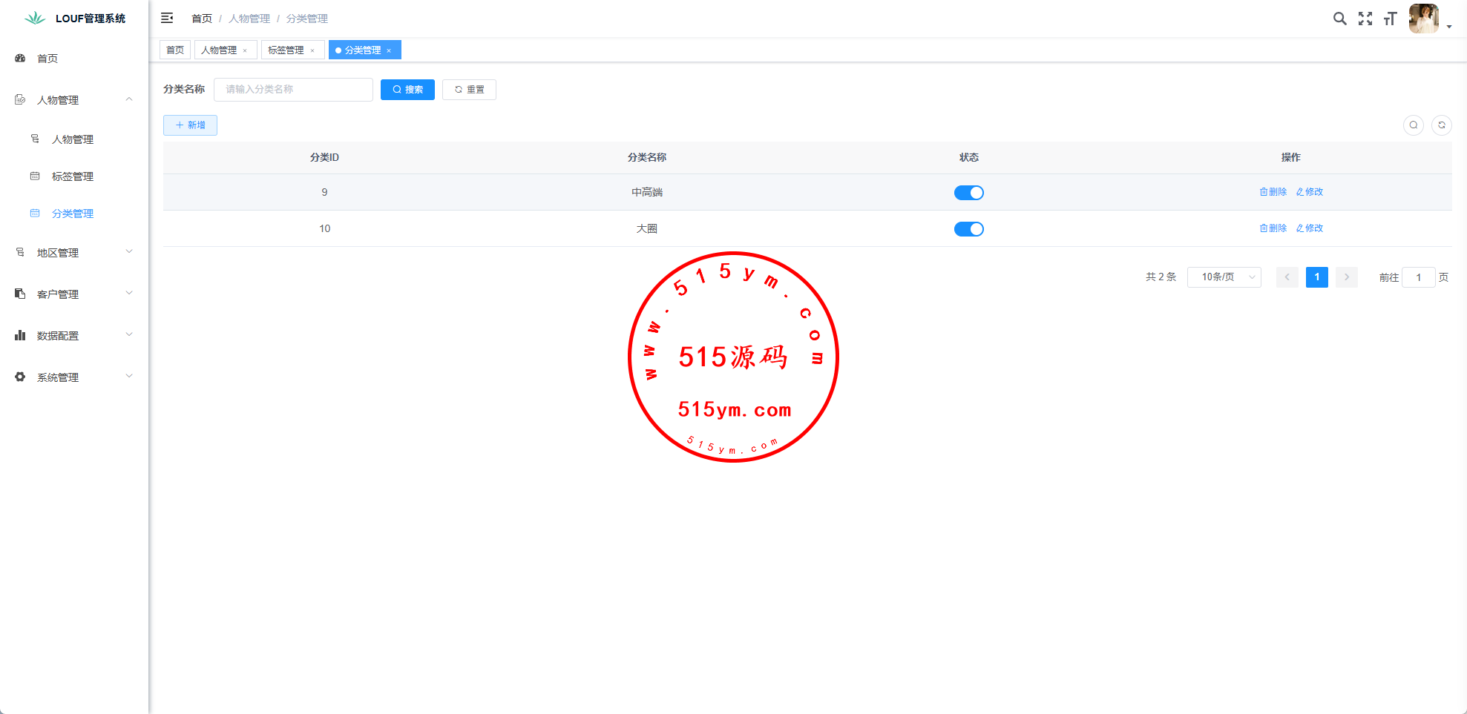Screen dimensions: 1467x714
Task: Expand the 客户管理 sidebar menu
Action: (74, 294)
